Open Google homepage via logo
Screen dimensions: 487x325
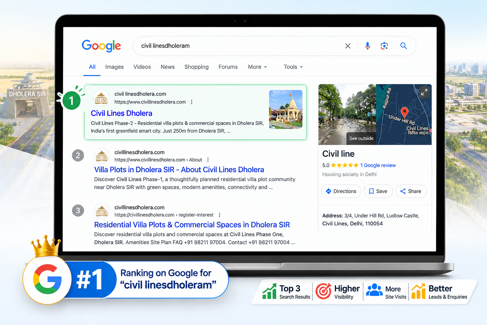click(101, 46)
